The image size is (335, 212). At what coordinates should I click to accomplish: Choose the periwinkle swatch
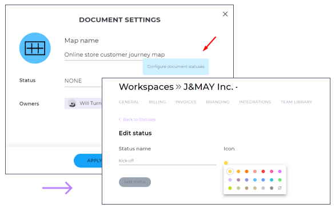point(246,180)
